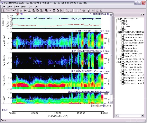Uncheck the Anti-Sunward Ions checkbox
Viewport: 147px width, 128px height.
pyautogui.click(x=123, y=54)
